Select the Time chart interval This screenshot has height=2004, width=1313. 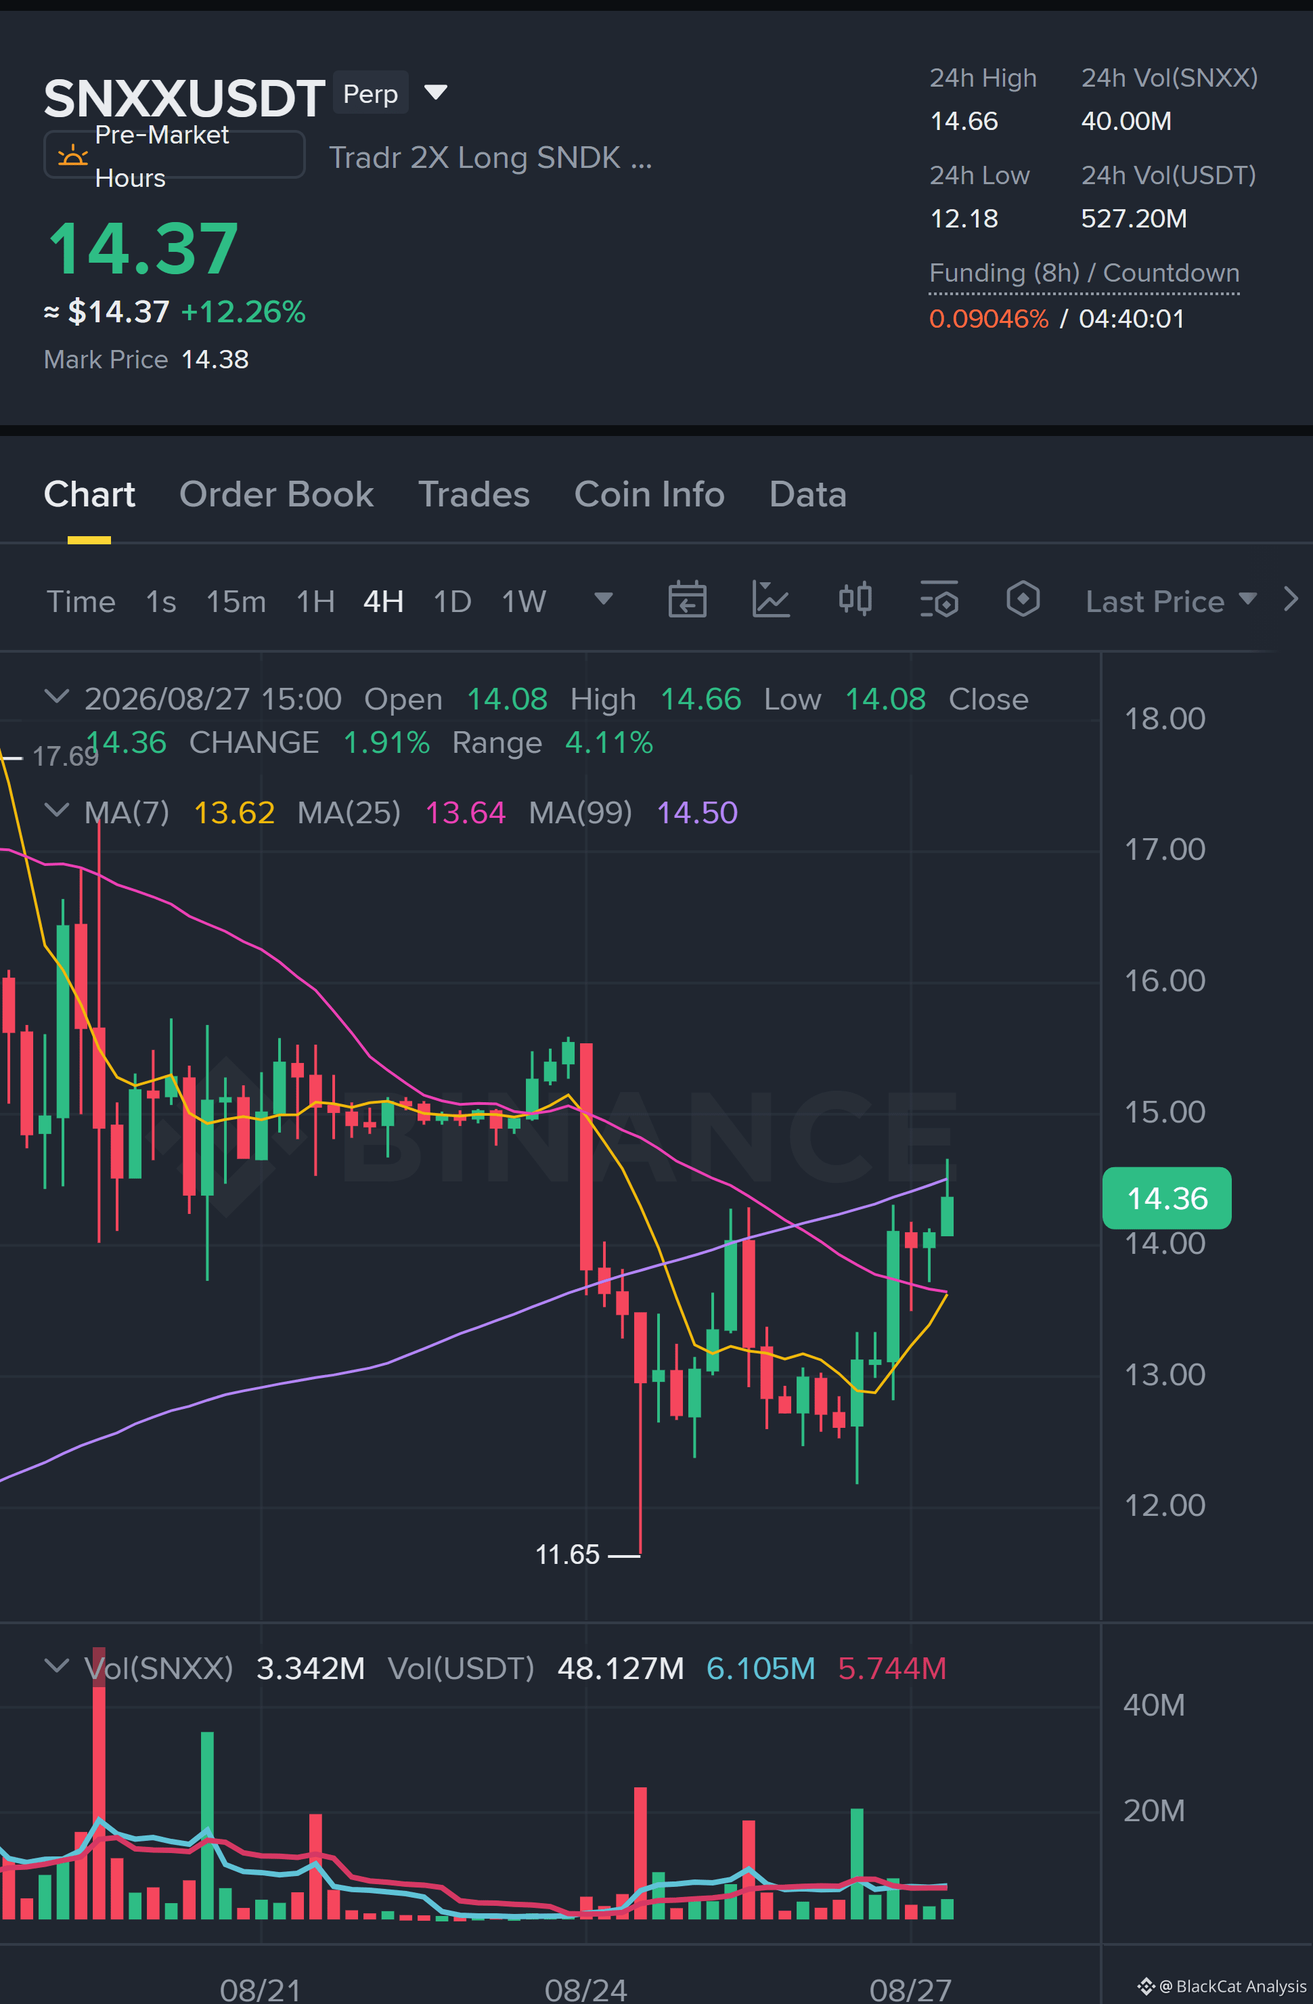click(81, 601)
